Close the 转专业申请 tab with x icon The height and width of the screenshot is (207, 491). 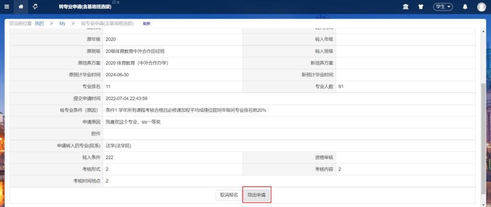pyautogui.click(x=118, y=2)
